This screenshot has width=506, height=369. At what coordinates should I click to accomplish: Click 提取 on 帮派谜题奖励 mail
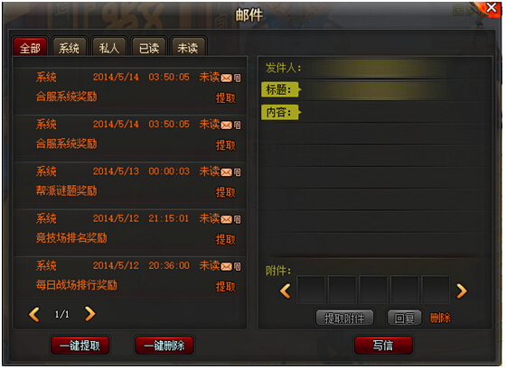pyautogui.click(x=226, y=192)
